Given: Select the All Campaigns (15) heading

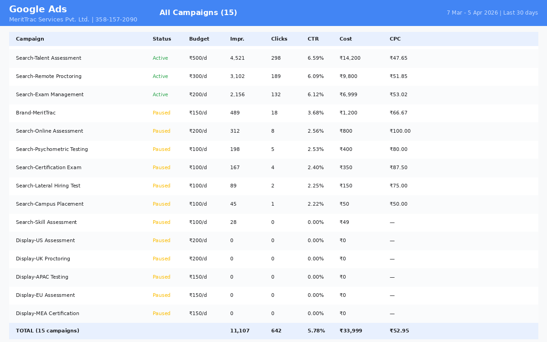Looking at the screenshot, I should tap(198, 13).
